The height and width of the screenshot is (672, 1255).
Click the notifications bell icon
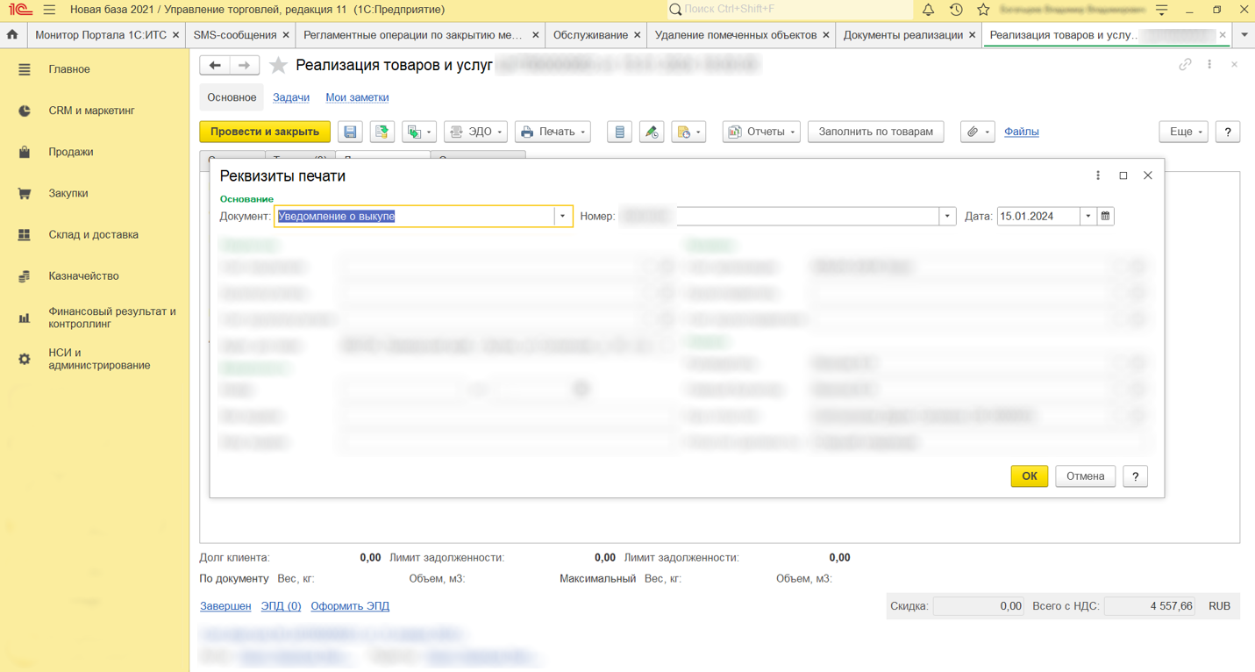click(x=928, y=10)
